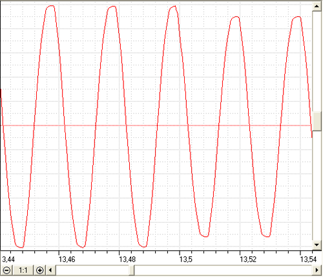Click the 13,52 time axis label
This screenshot has width=323, height=277.
tap(248, 259)
